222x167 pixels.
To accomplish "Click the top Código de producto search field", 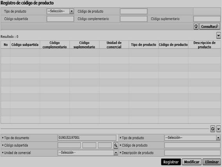I will 134,11.
